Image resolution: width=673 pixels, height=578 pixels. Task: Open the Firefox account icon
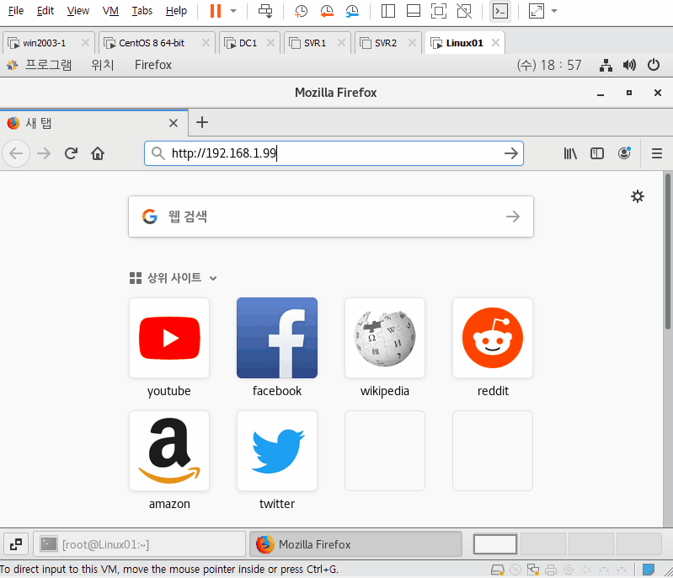(624, 153)
